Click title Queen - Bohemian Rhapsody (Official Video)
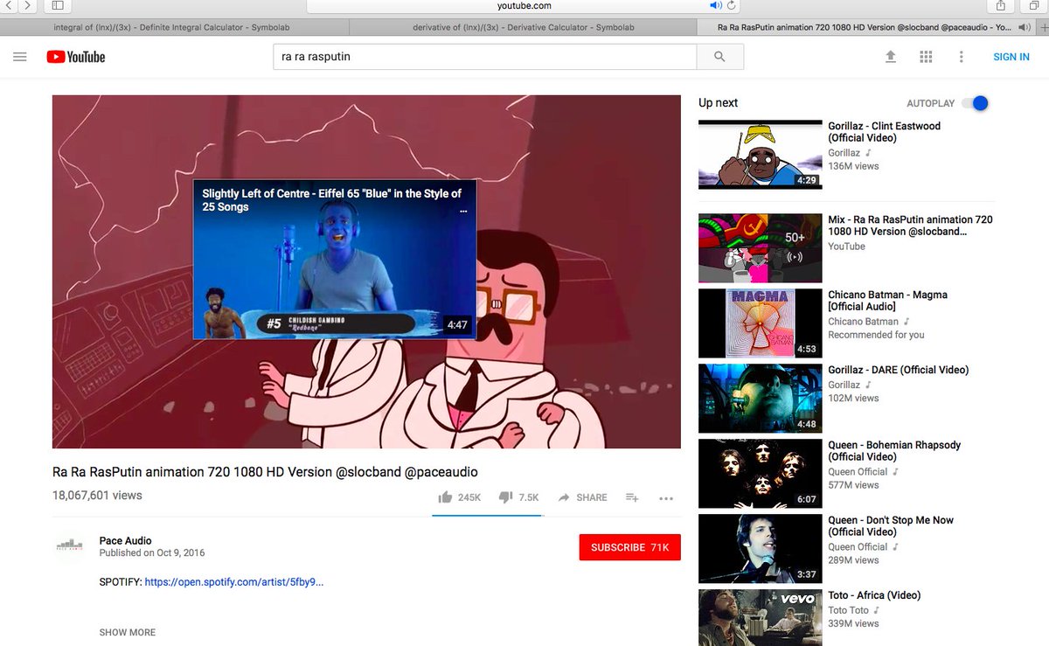The height and width of the screenshot is (646, 1049). click(x=894, y=451)
